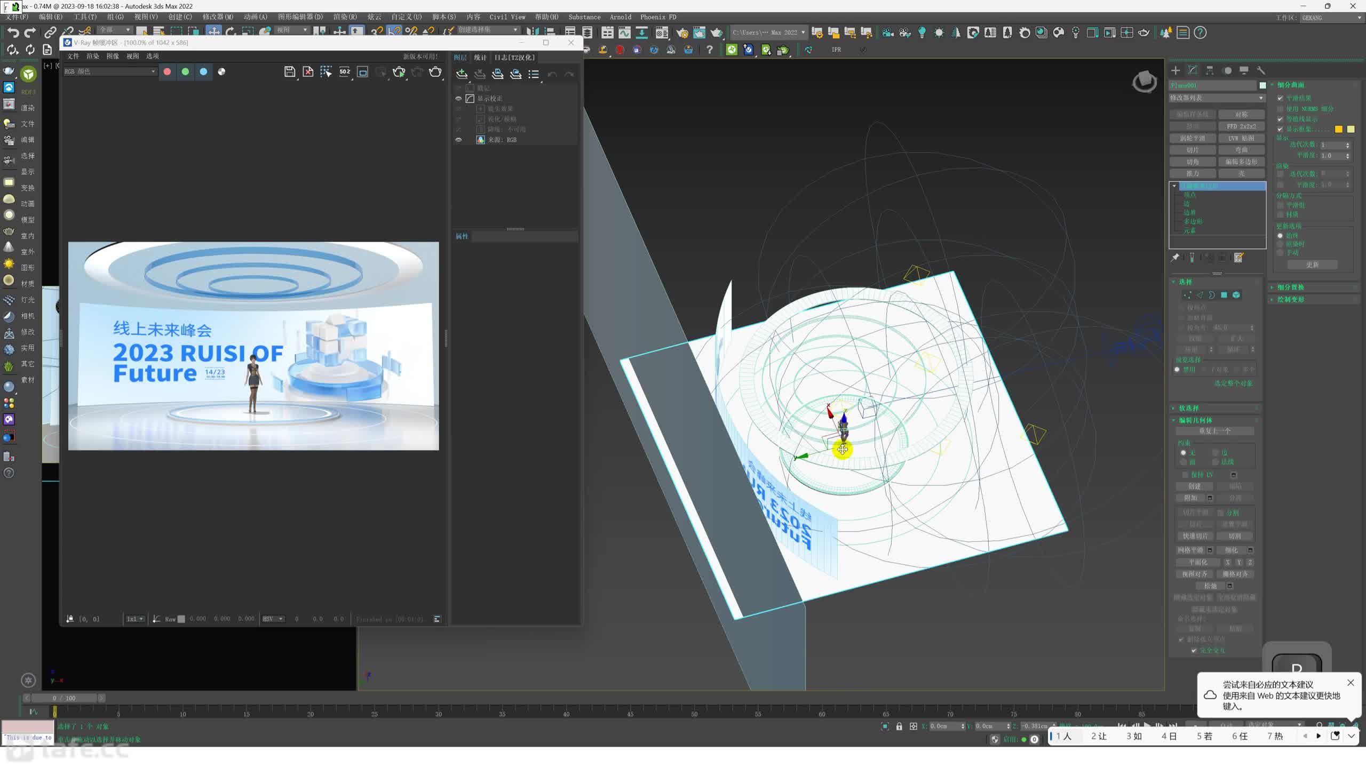This screenshot has width=1366, height=768.
Task: Expand the 细分置换 rollout
Action: [1290, 287]
